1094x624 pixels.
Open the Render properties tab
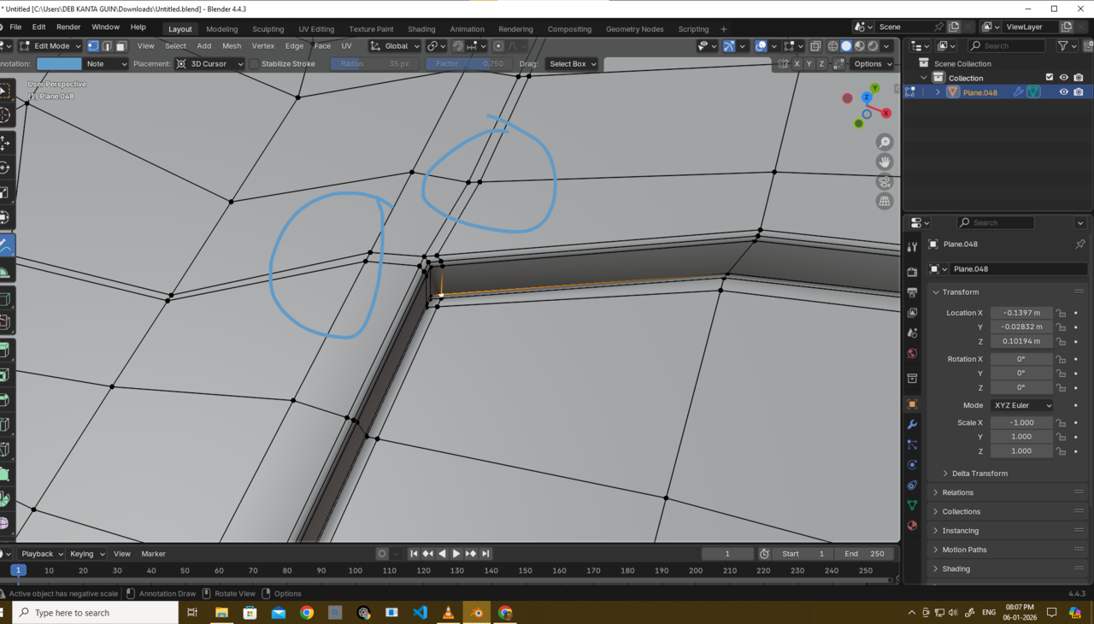pyautogui.click(x=912, y=272)
